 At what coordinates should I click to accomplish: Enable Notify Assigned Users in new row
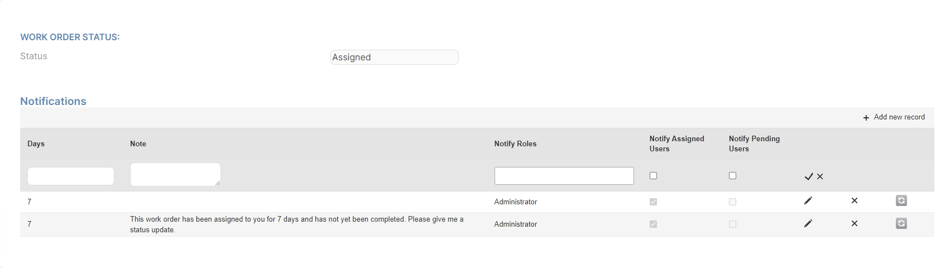click(653, 175)
